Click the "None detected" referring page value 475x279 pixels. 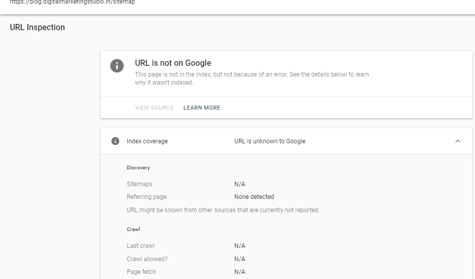point(254,197)
